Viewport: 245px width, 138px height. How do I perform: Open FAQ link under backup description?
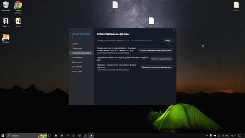pyautogui.click(x=113, y=53)
